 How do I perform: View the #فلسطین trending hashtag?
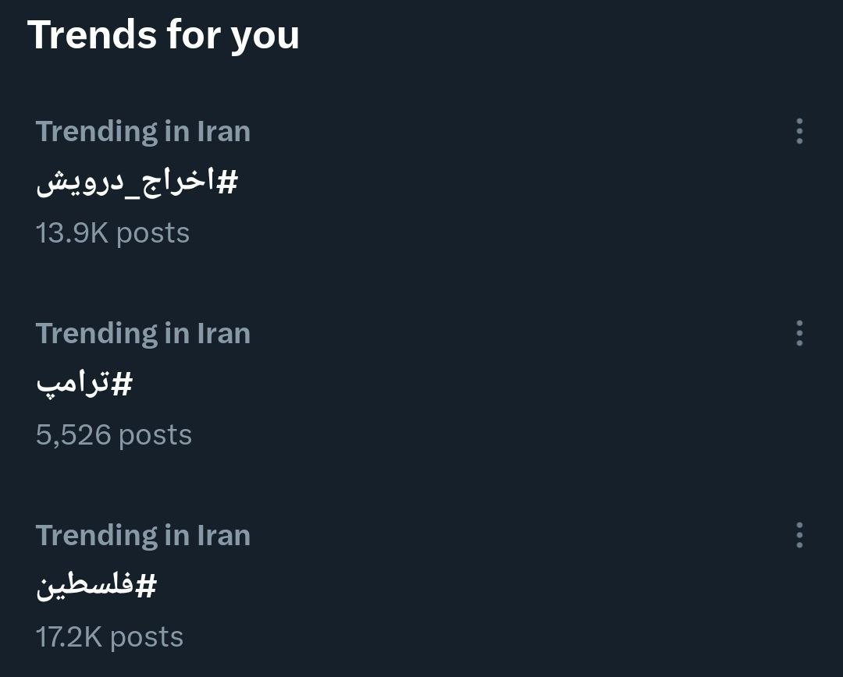pyautogui.click(x=96, y=586)
